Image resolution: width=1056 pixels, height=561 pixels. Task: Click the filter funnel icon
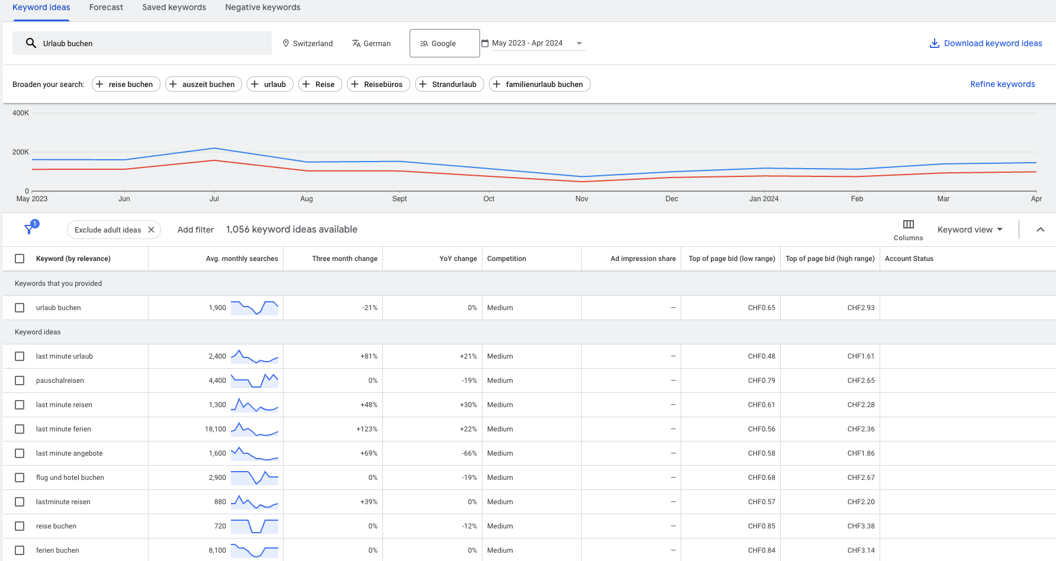(x=29, y=230)
